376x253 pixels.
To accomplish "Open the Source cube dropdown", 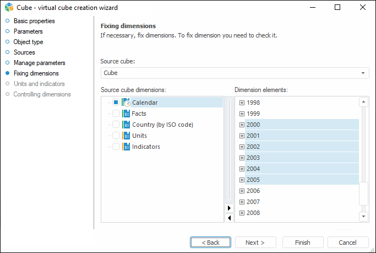I will [363, 73].
